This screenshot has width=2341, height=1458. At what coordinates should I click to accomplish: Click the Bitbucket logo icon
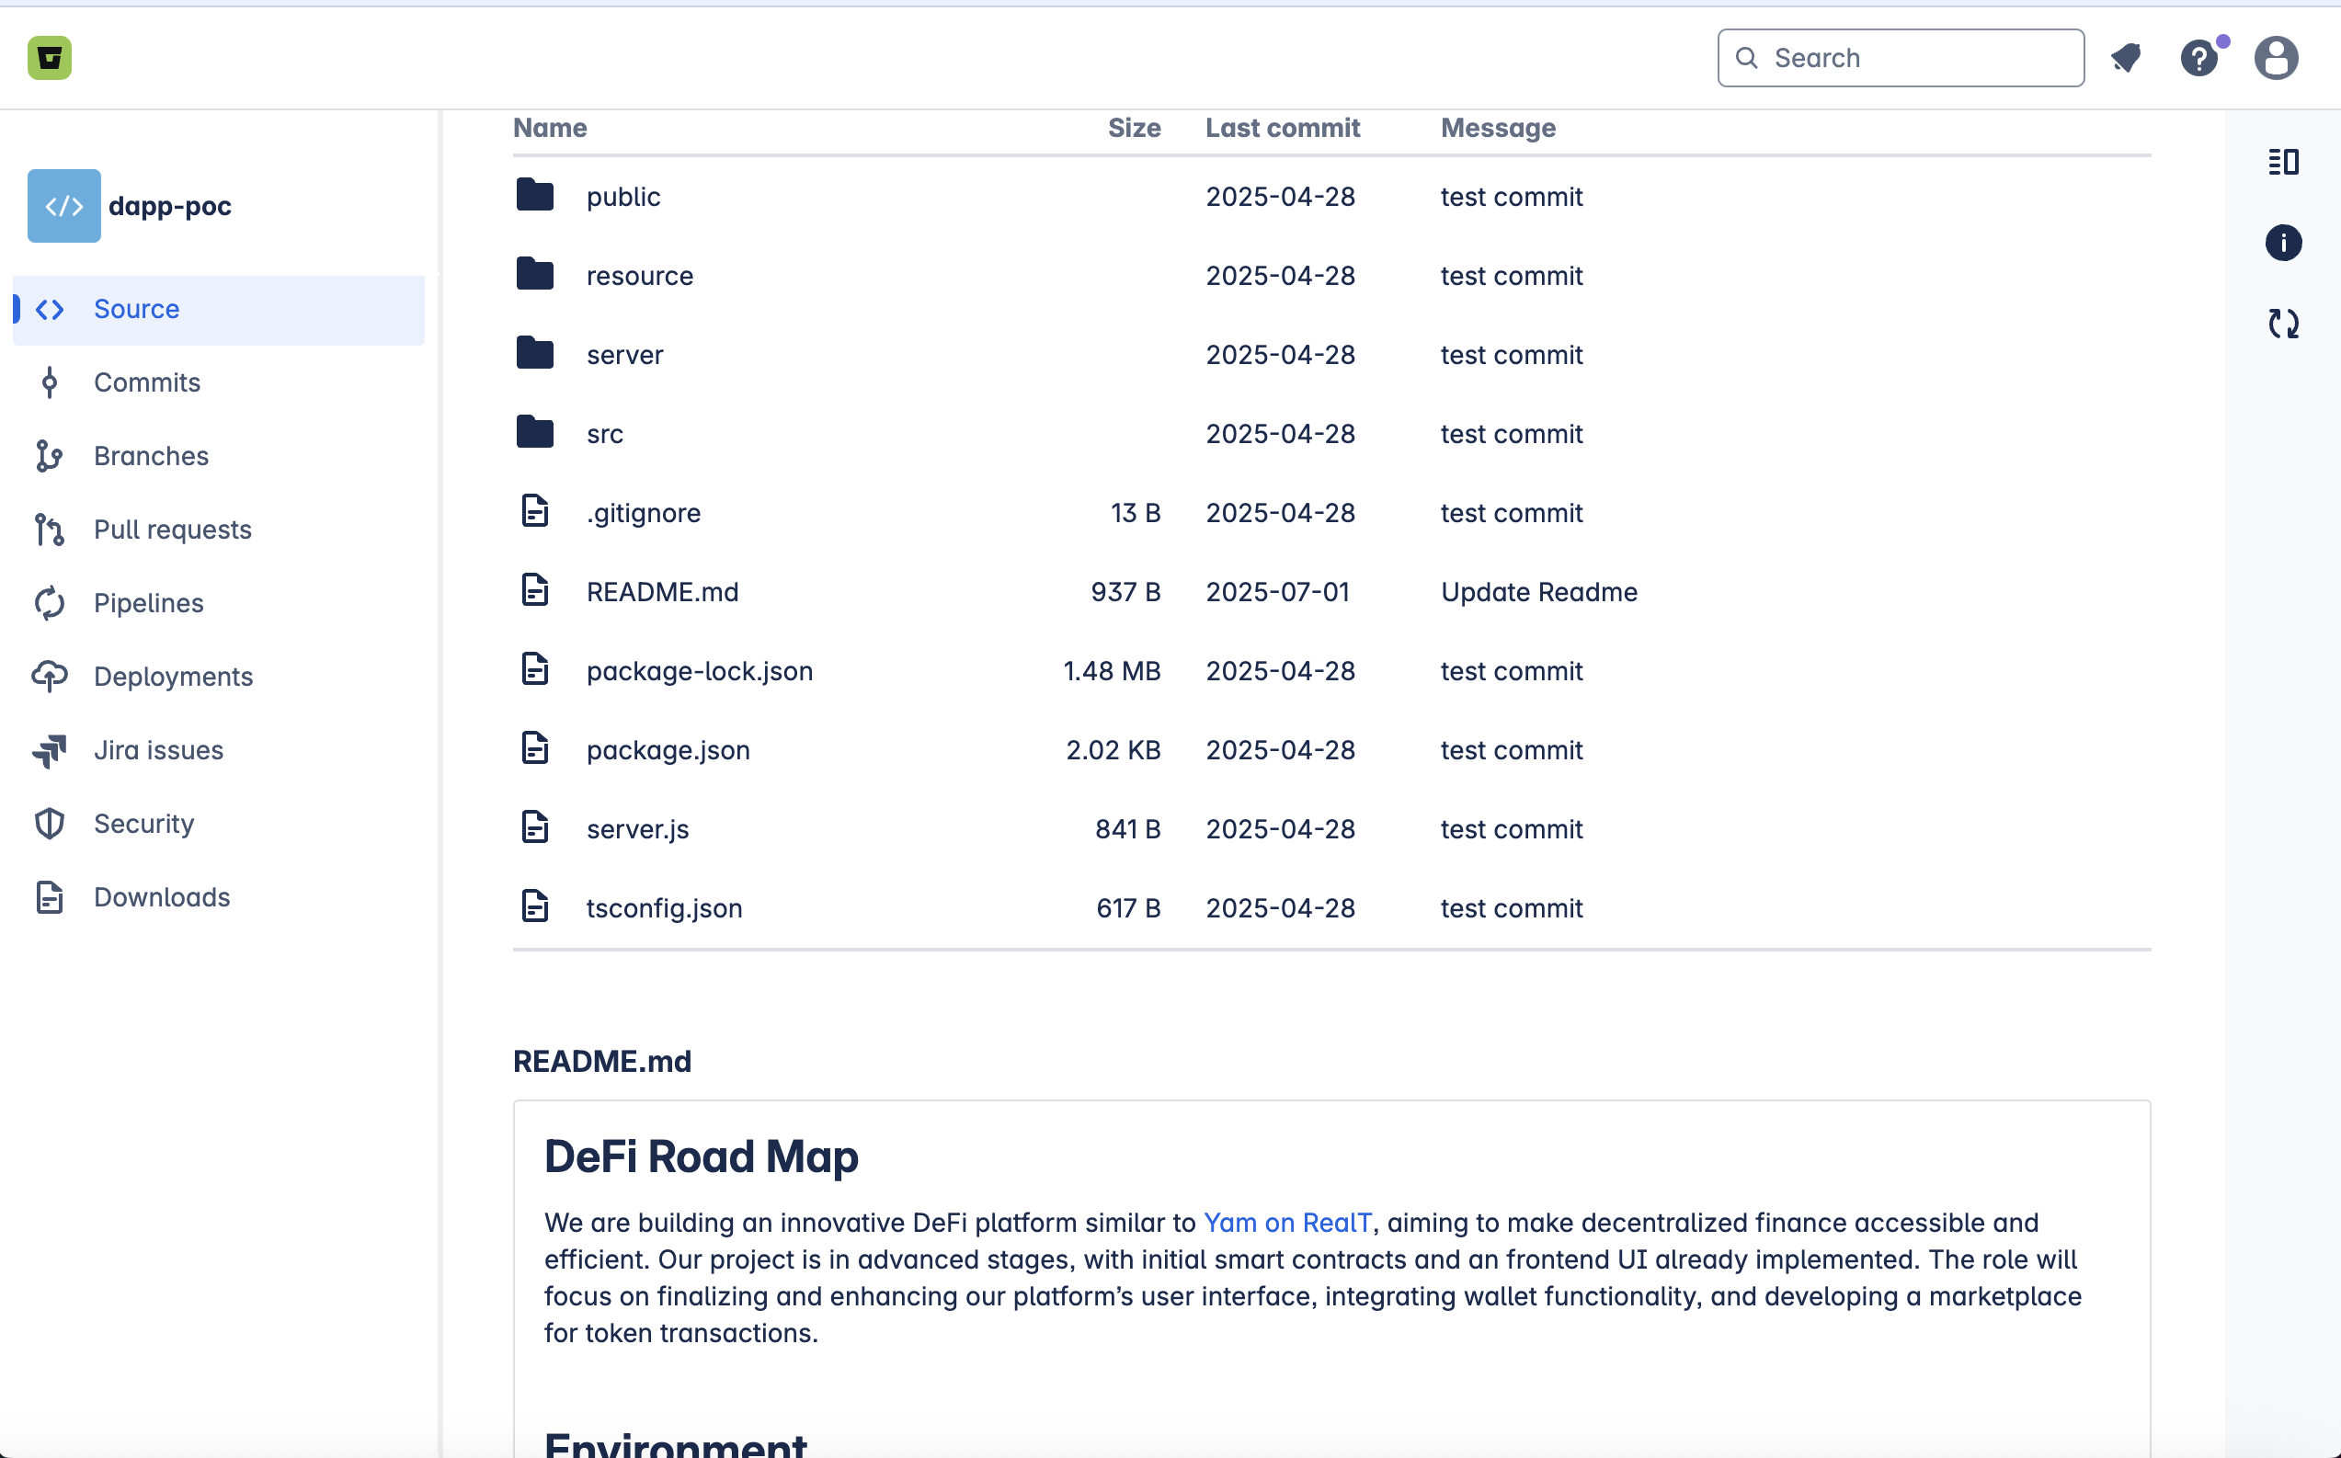(x=49, y=58)
